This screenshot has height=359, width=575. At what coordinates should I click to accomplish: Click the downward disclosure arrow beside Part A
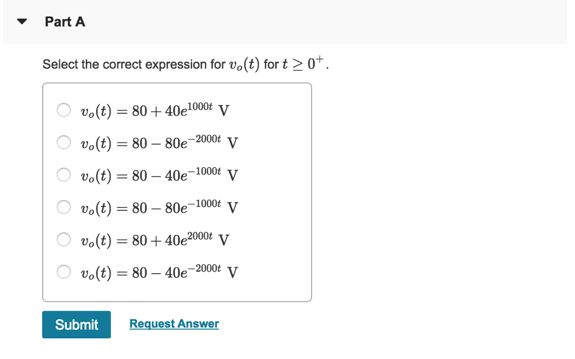(21, 21)
